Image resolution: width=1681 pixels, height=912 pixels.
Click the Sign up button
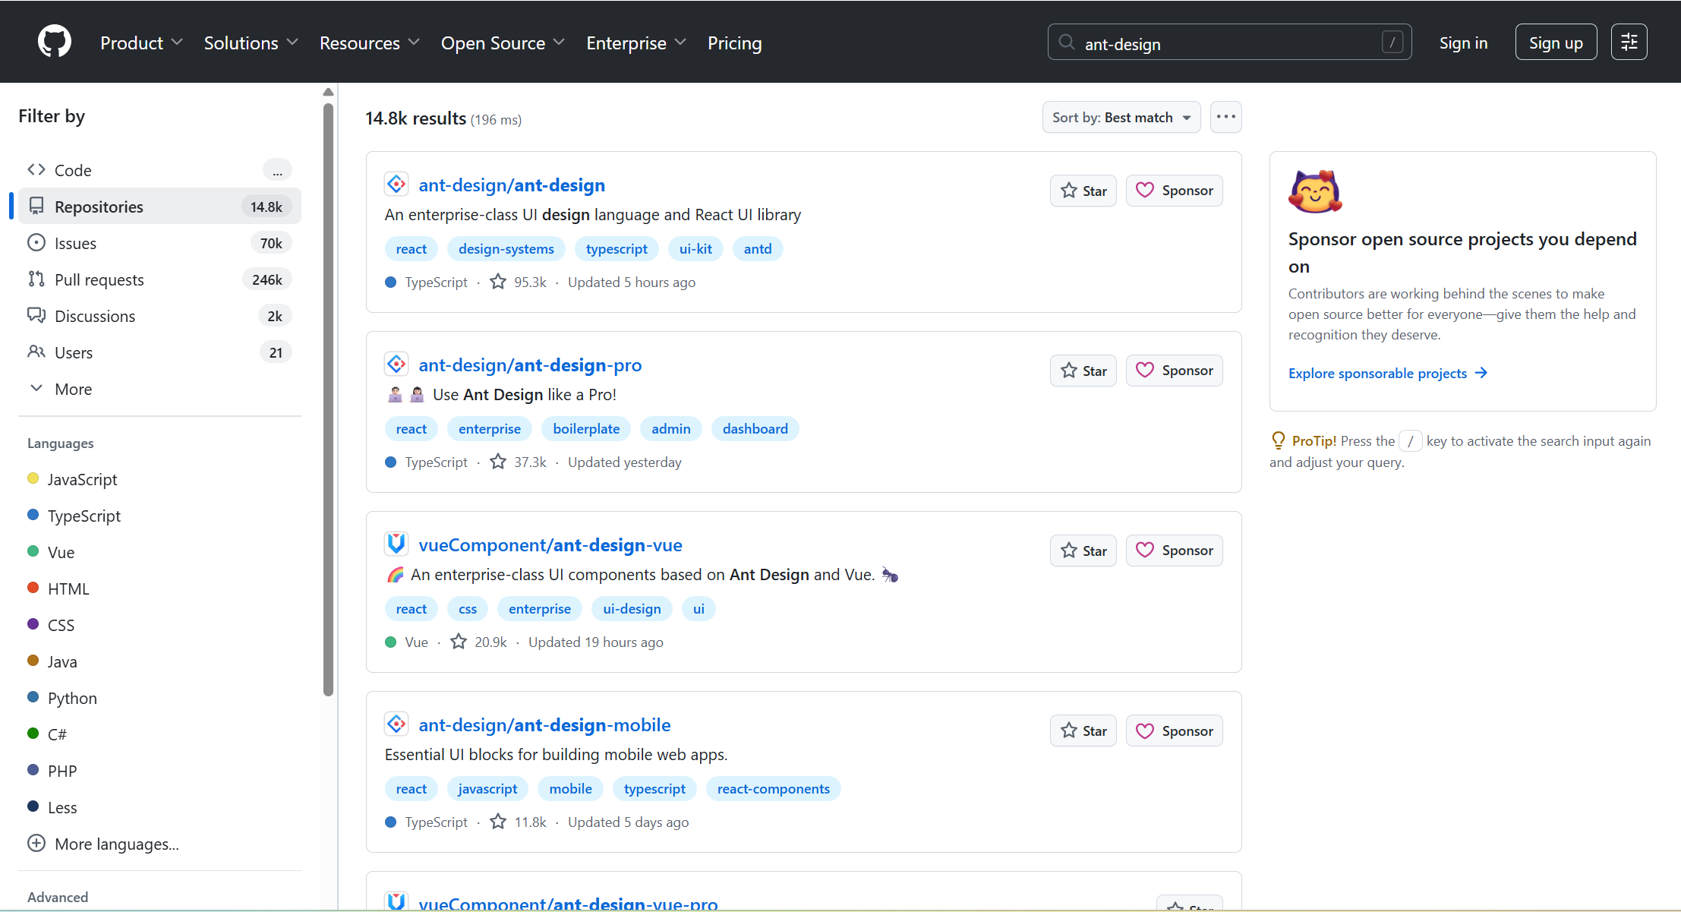(1556, 43)
